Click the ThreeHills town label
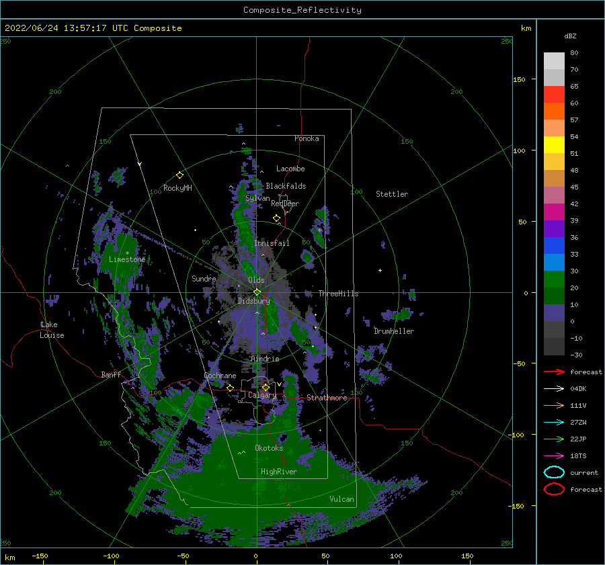Screen dimensions: 605x565 pyautogui.click(x=338, y=294)
